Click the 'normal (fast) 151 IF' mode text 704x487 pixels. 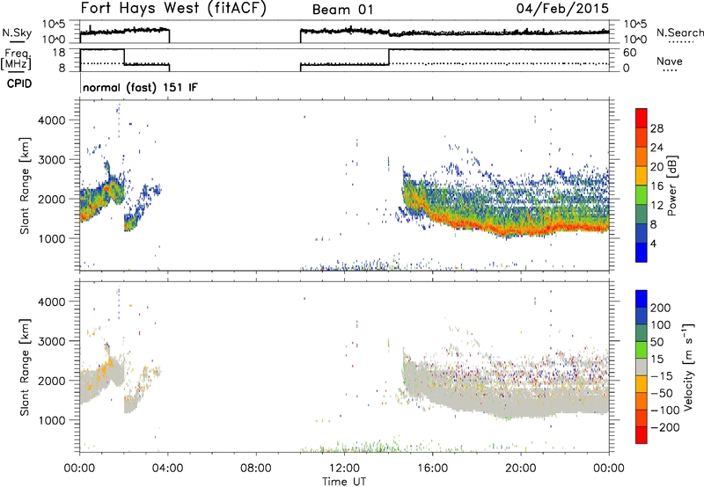pos(140,87)
